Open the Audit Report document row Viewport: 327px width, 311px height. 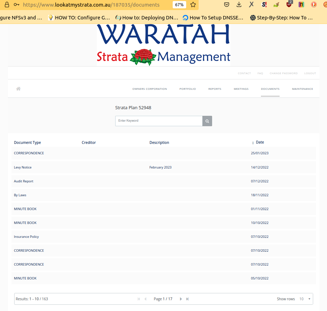[24, 181]
